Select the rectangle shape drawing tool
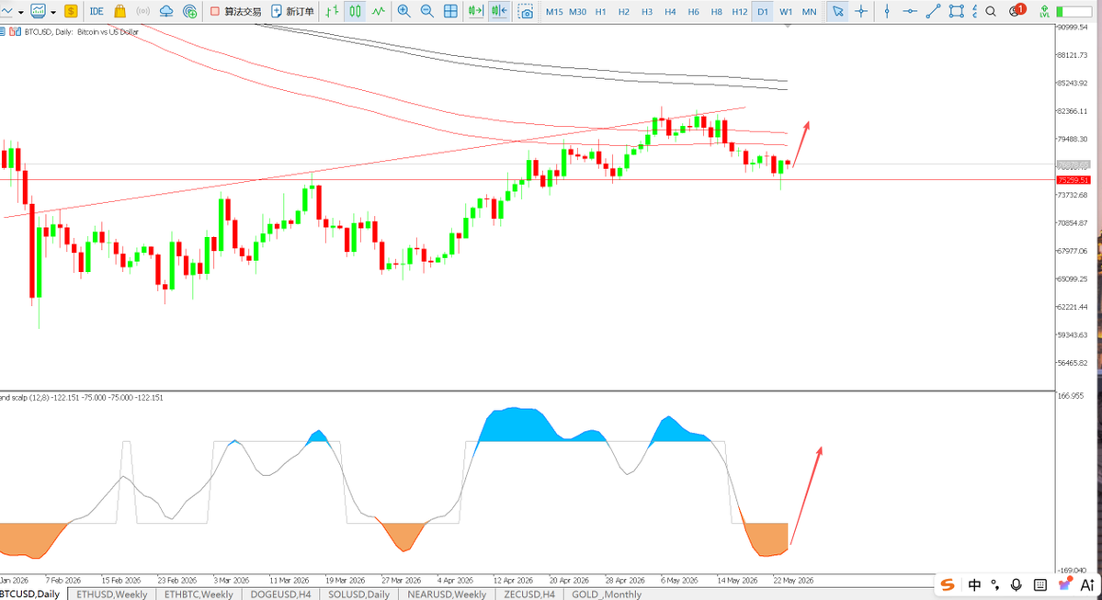The image size is (1102, 600). [956, 11]
